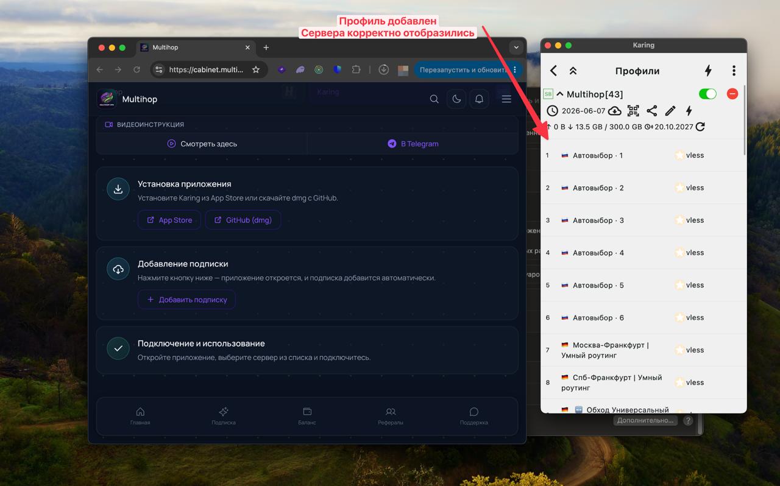Click the browser back button
The image size is (780, 486).
point(100,70)
